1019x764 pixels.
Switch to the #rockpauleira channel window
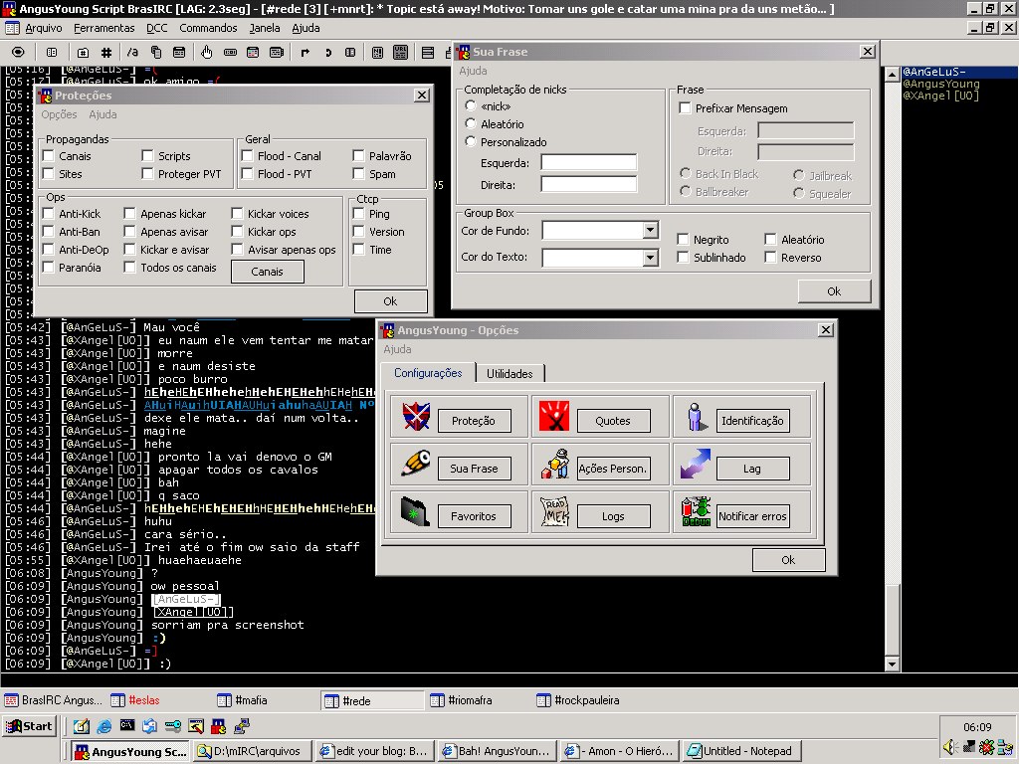(579, 700)
